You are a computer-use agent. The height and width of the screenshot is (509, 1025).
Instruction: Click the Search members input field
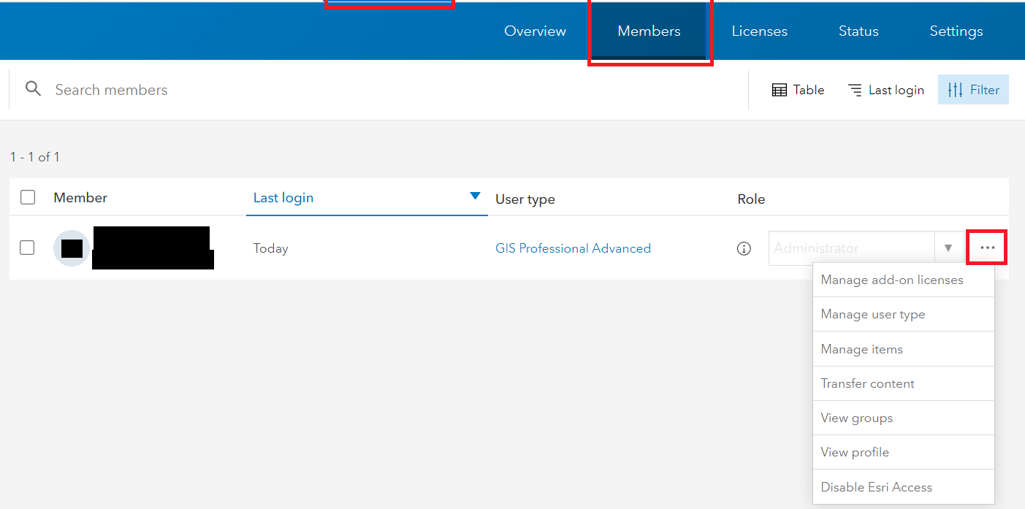[111, 89]
